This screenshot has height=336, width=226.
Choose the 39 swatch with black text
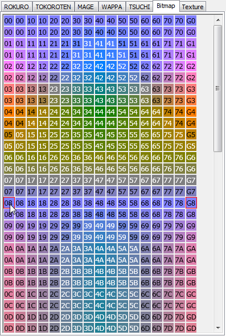point(77,226)
